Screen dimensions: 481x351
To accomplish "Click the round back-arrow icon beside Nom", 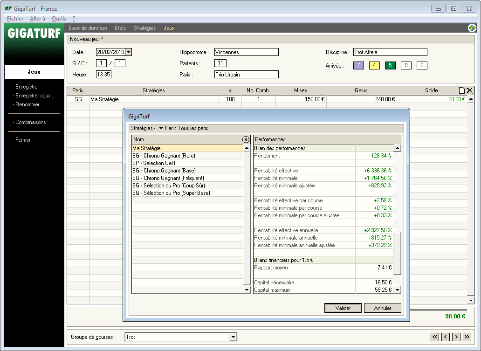I will pyautogui.click(x=246, y=139).
